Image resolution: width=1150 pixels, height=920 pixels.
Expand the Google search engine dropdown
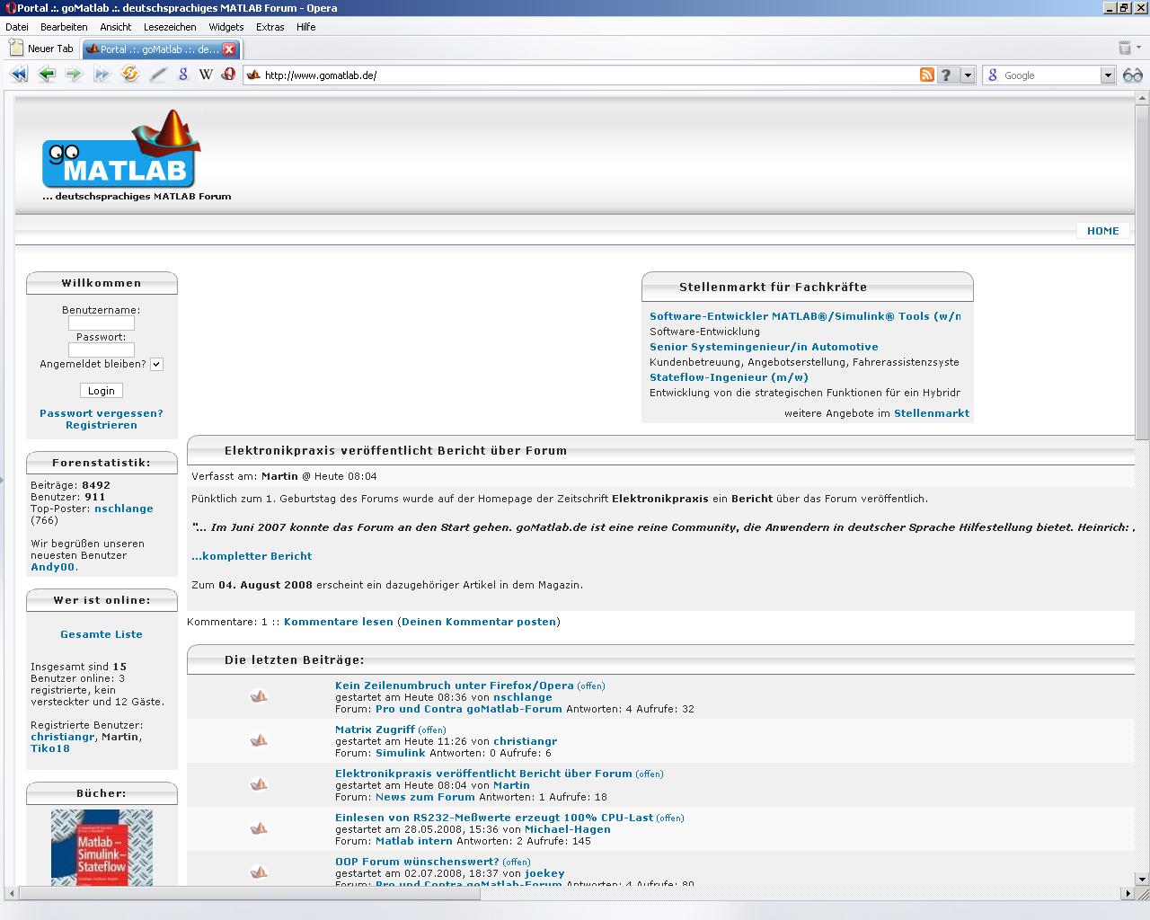1107,75
